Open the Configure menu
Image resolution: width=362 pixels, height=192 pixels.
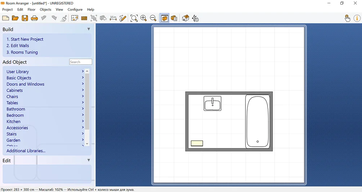click(75, 9)
